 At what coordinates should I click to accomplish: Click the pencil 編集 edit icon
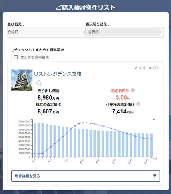point(136,68)
